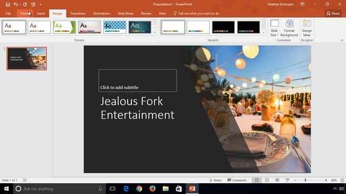346x194 pixels.
Task: Select slide 1 thumbnail in panel
Action: (x=26, y=59)
